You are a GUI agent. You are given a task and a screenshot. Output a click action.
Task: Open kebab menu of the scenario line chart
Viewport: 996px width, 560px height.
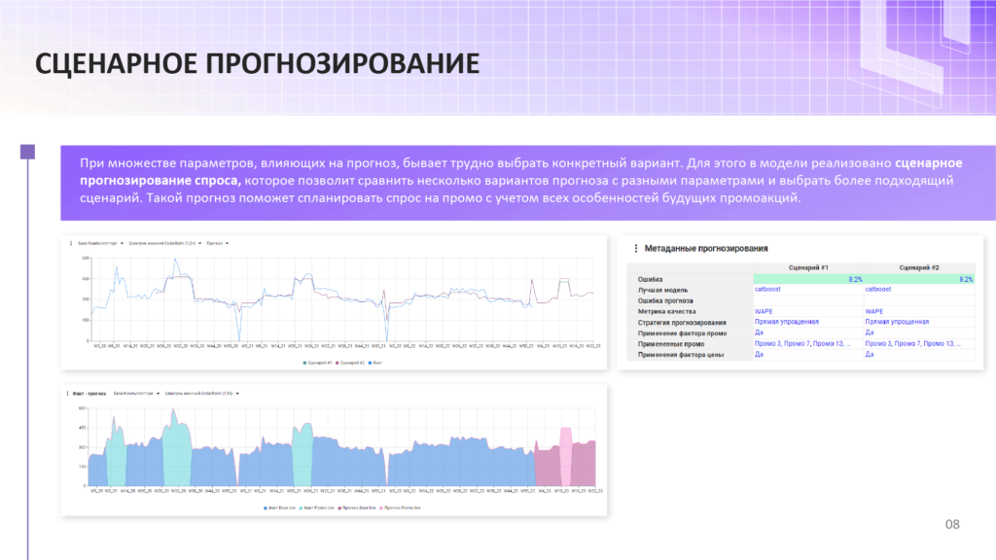click(70, 244)
